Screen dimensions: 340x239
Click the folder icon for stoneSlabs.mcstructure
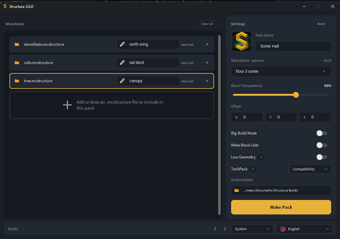(17, 44)
